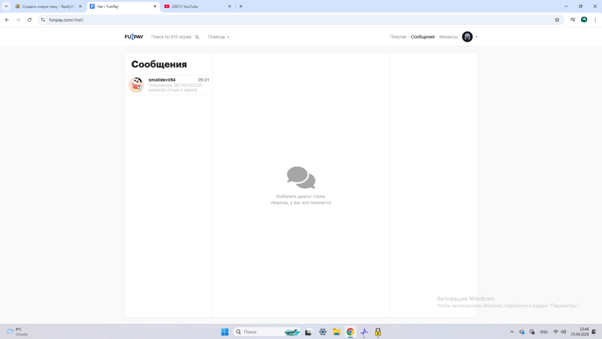
Task: Open the Помощь dropdown menu
Action: (x=219, y=37)
